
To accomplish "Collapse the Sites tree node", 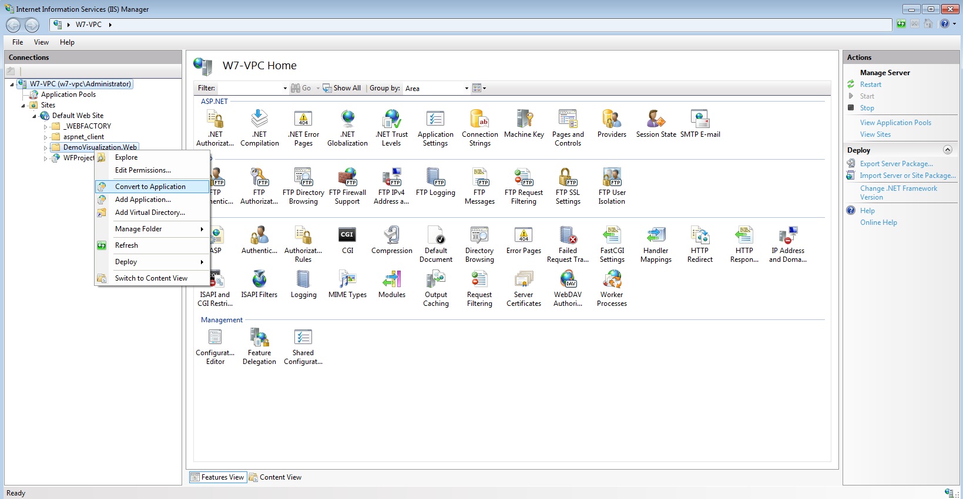I will point(23,106).
